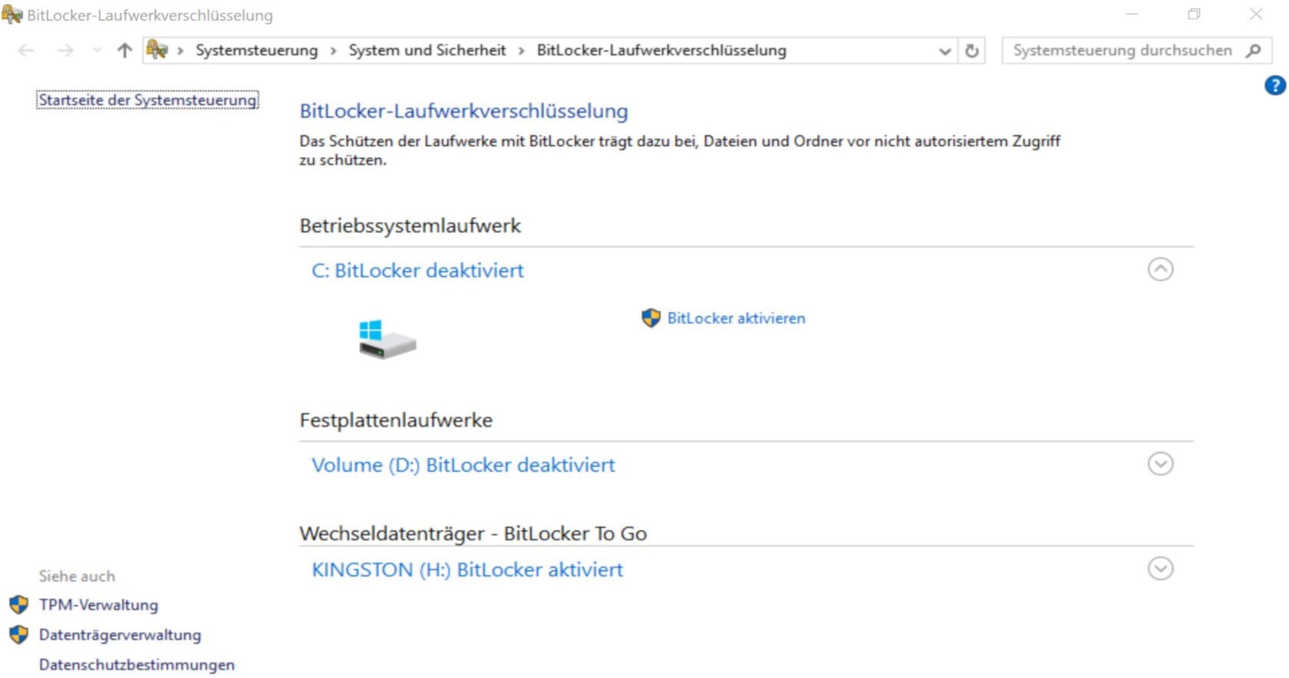The width and height of the screenshot is (1289, 678).
Task: Navigate up one level arrow
Action: point(124,51)
